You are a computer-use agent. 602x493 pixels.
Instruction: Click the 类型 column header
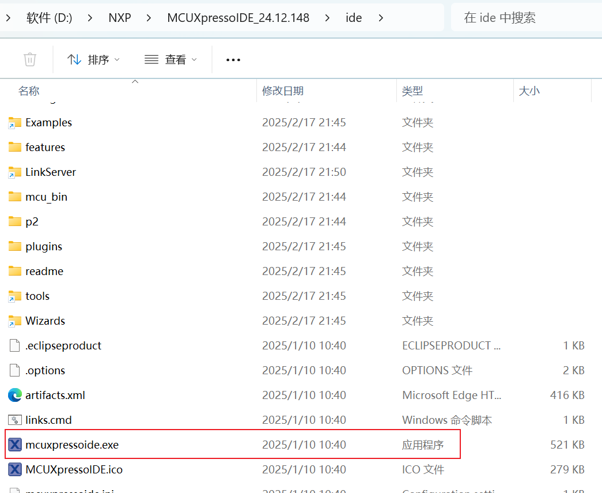tap(412, 91)
